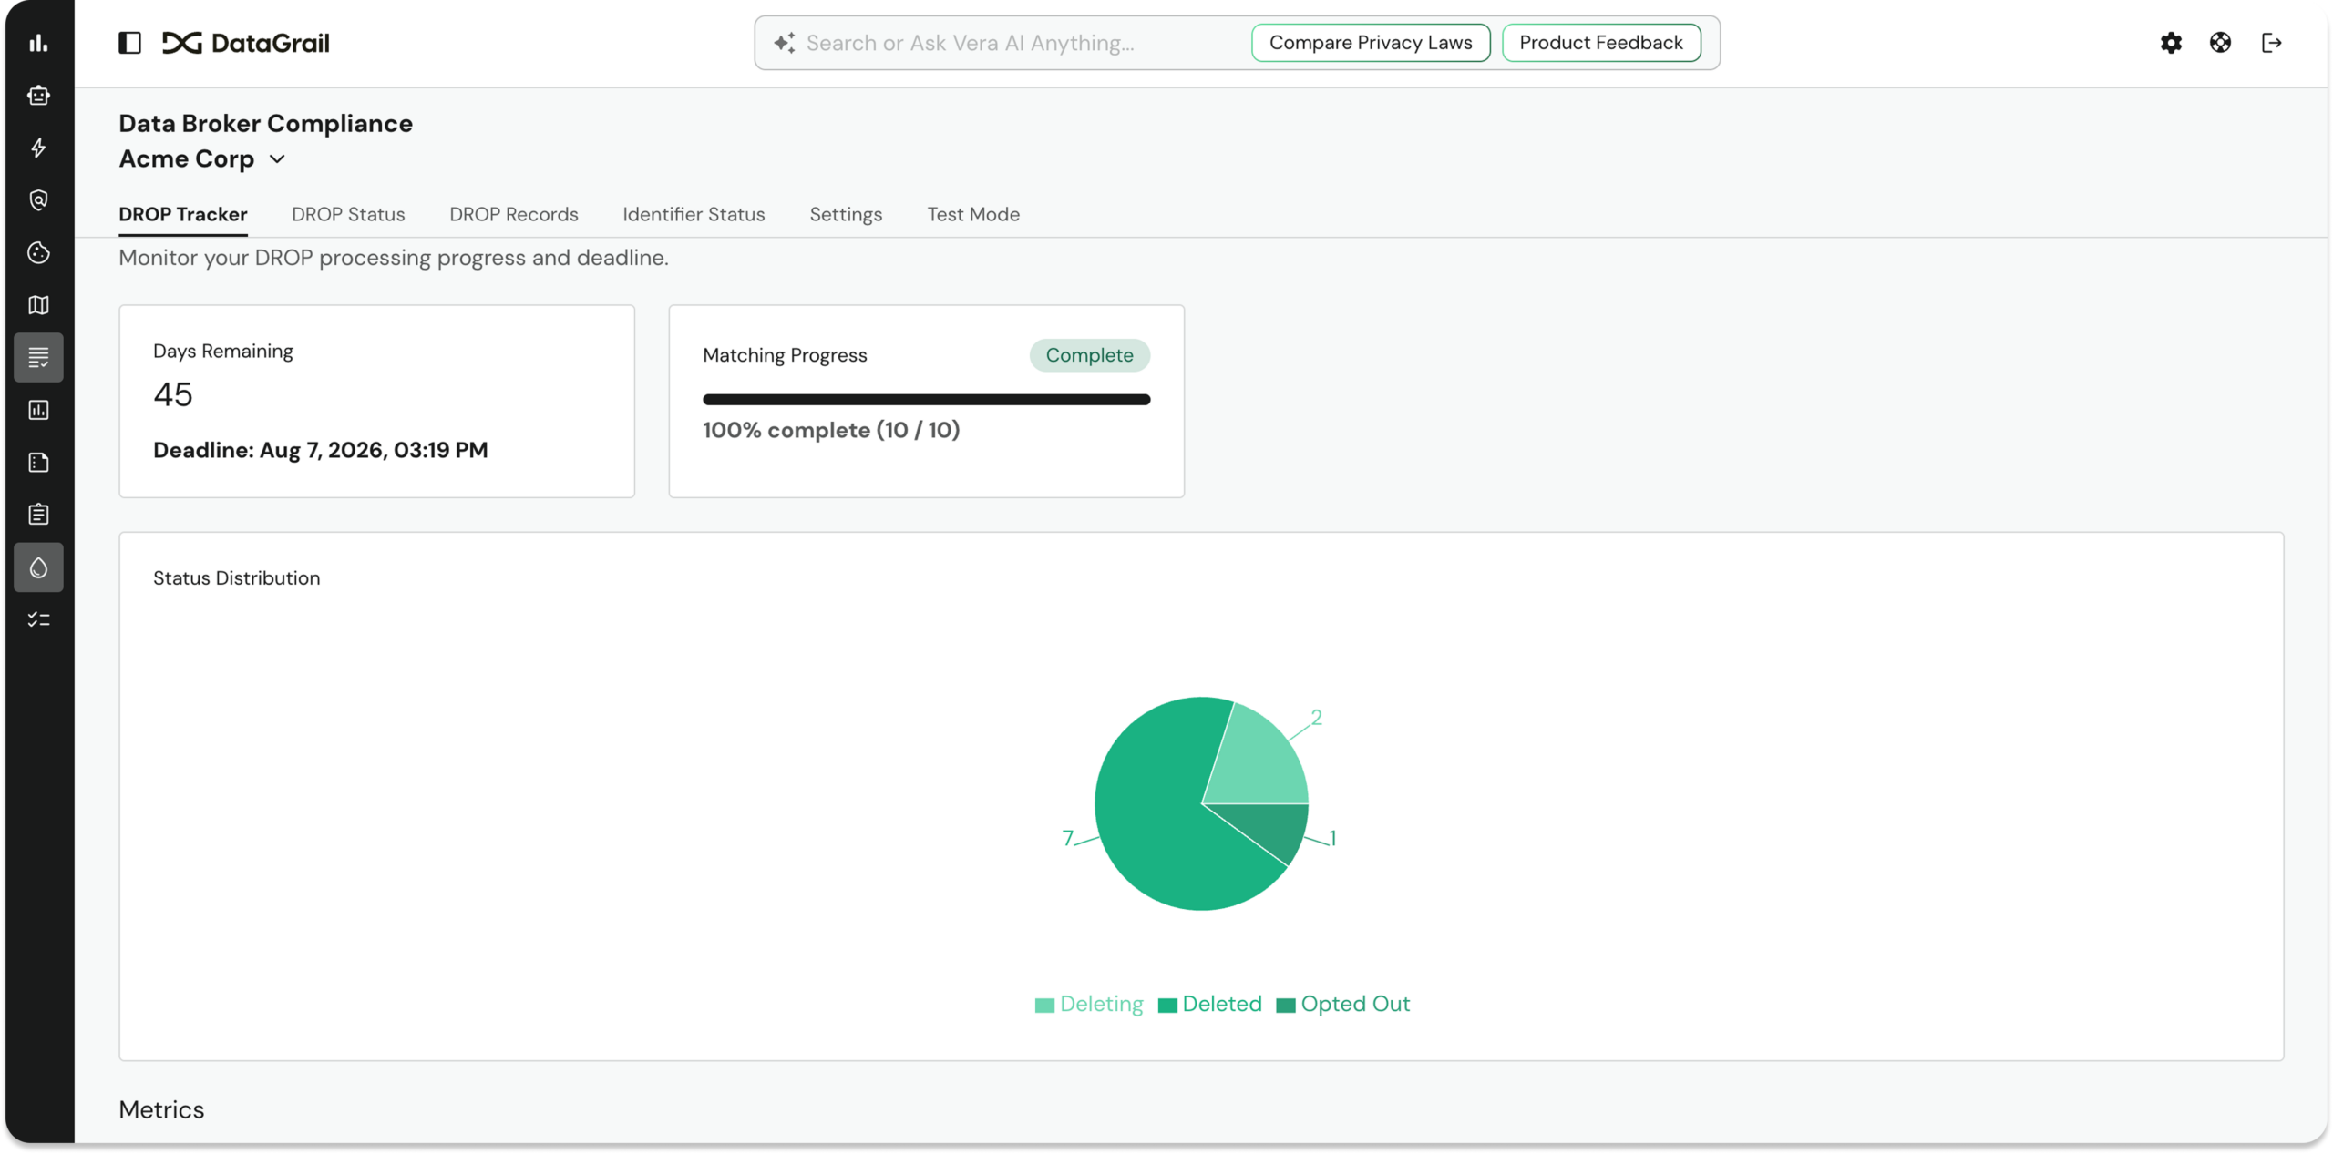Open the document note sidebar icon

[x=38, y=463]
